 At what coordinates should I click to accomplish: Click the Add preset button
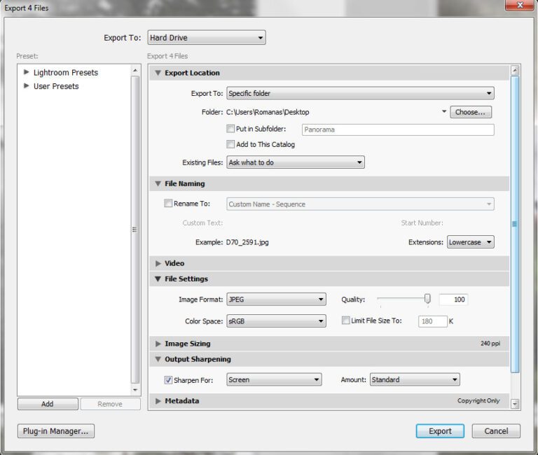point(48,404)
